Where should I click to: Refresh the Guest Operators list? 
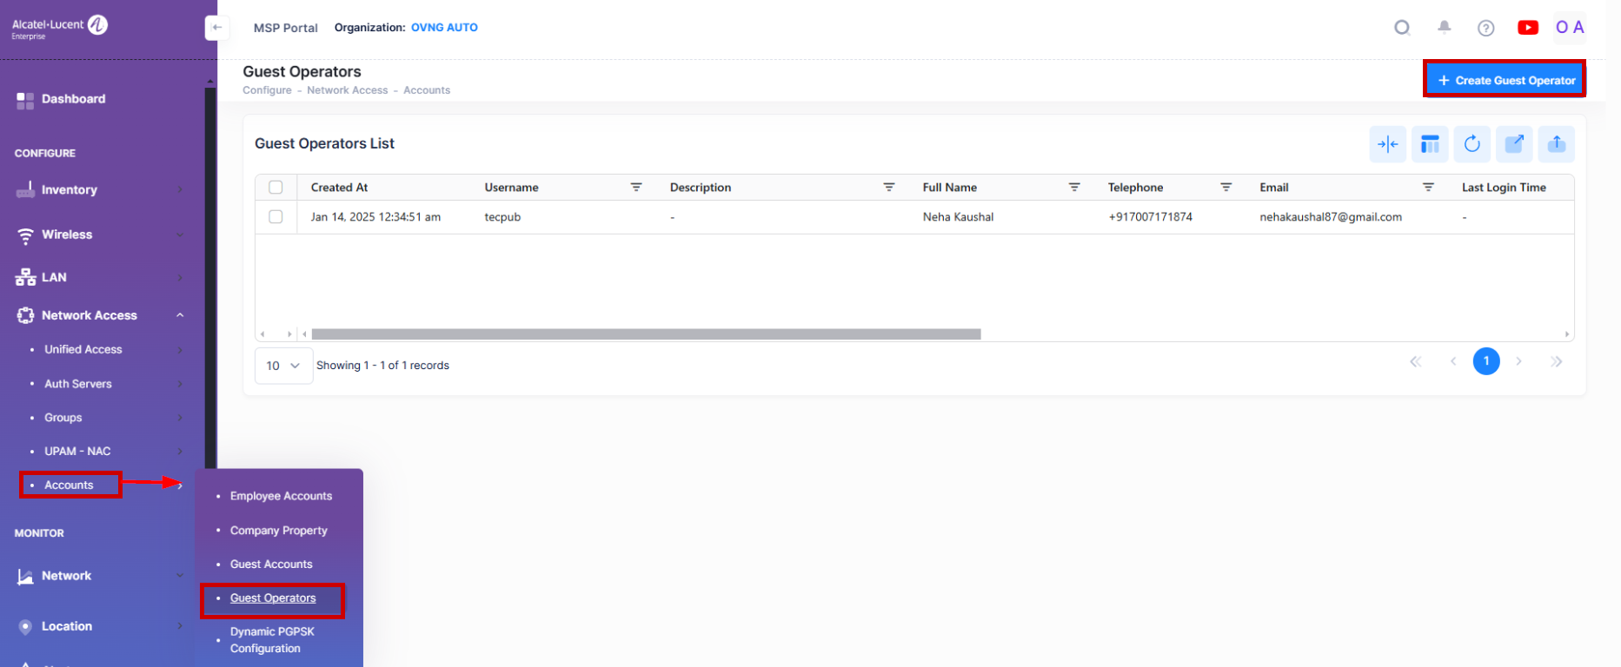[1472, 144]
